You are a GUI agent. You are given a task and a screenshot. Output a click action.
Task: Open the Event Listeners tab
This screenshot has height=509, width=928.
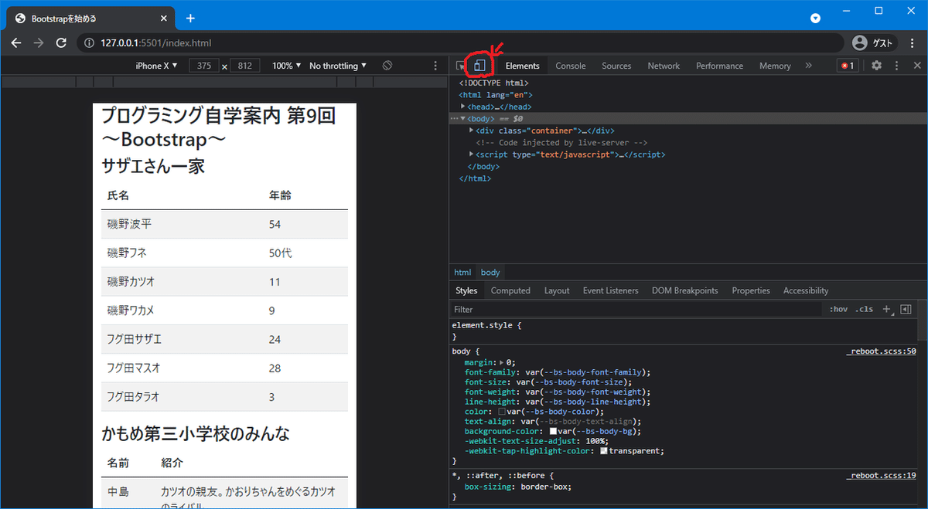[611, 290]
